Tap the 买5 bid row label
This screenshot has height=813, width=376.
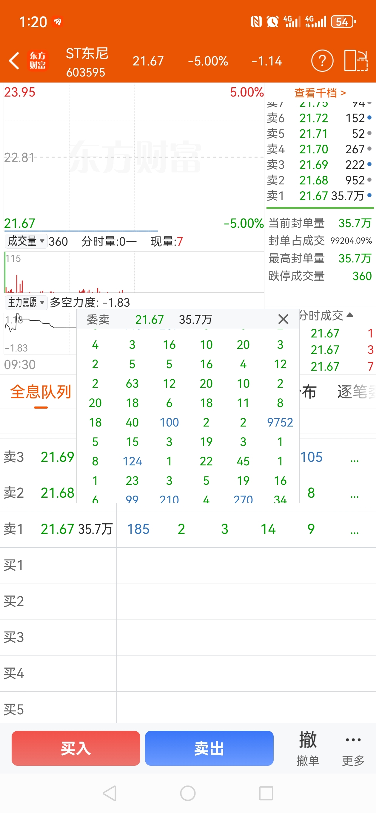point(13,709)
